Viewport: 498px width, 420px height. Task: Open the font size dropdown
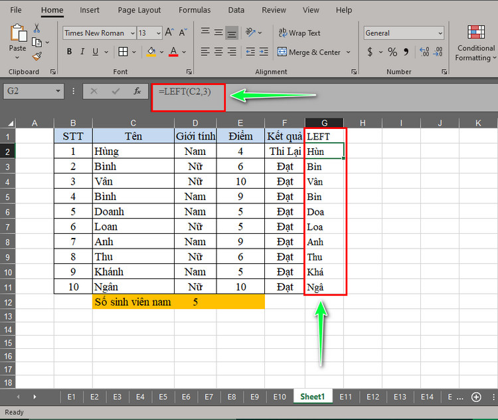coord(158,33)
